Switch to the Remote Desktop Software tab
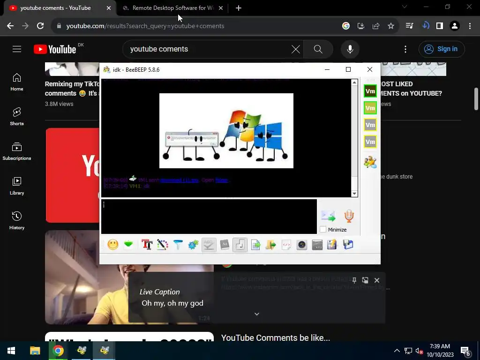This screenshot has width=480, height=360. click(x=173, y=8)
